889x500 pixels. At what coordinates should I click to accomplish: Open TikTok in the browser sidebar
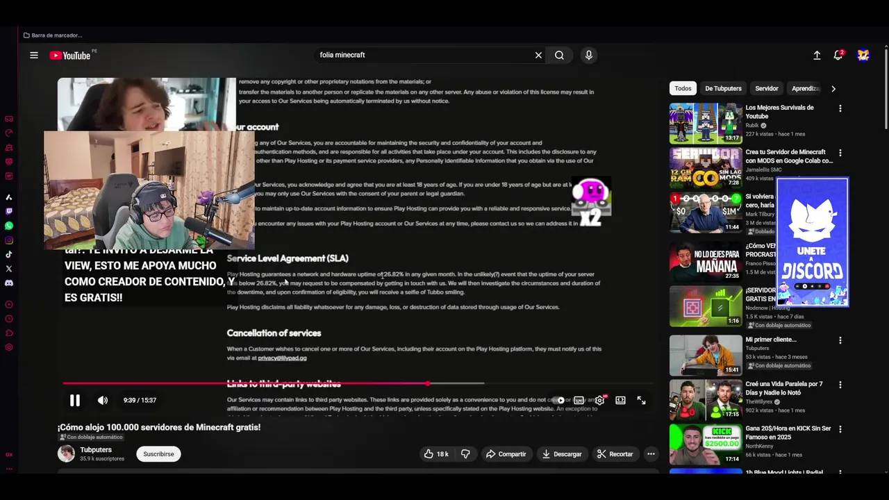click(9, 254)
